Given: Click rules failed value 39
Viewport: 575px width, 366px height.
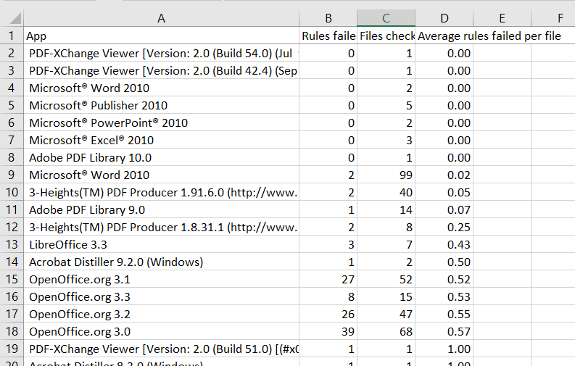Looking at the screenshot, I should (x=328, y=331).
